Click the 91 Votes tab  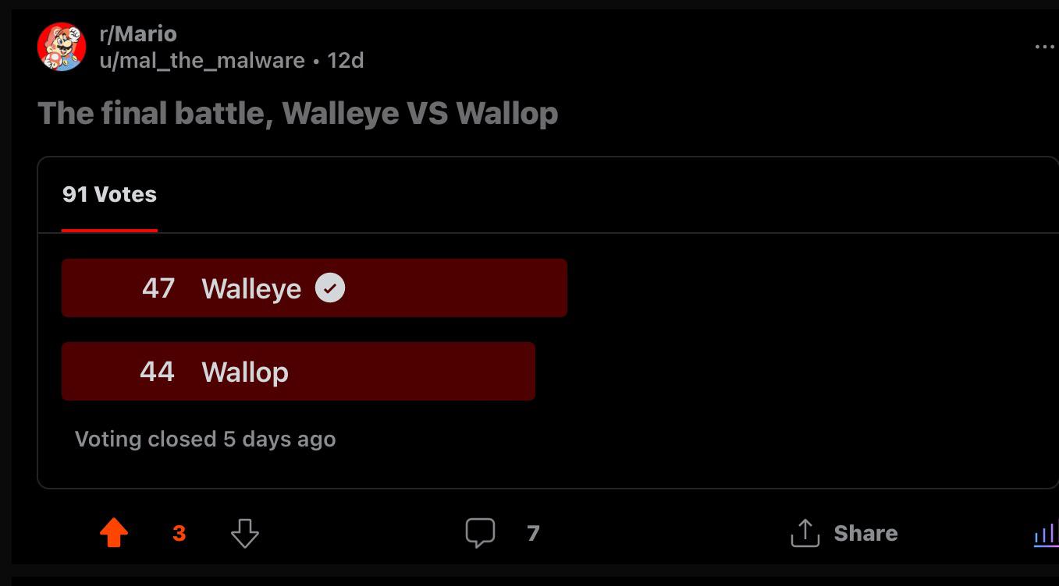(109, 194)
